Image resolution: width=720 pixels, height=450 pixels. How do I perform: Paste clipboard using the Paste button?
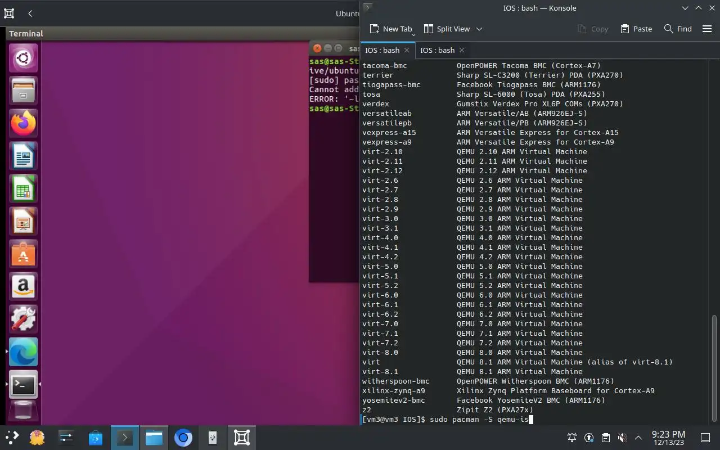(x=636, y=29)
